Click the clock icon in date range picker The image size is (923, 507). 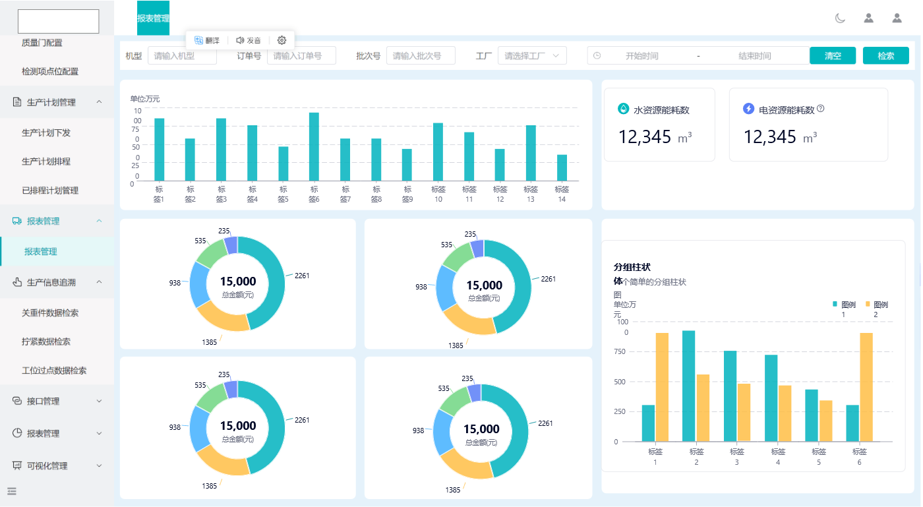click(597, 56)
